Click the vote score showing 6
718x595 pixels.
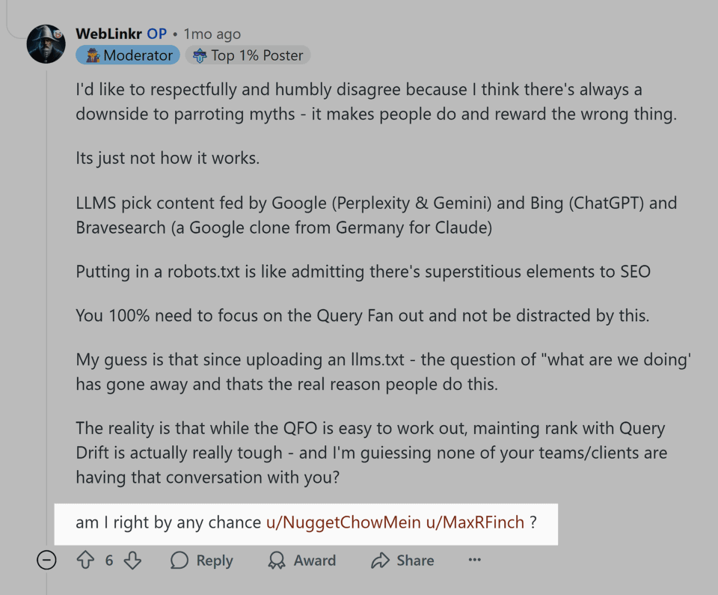point(108,560)
